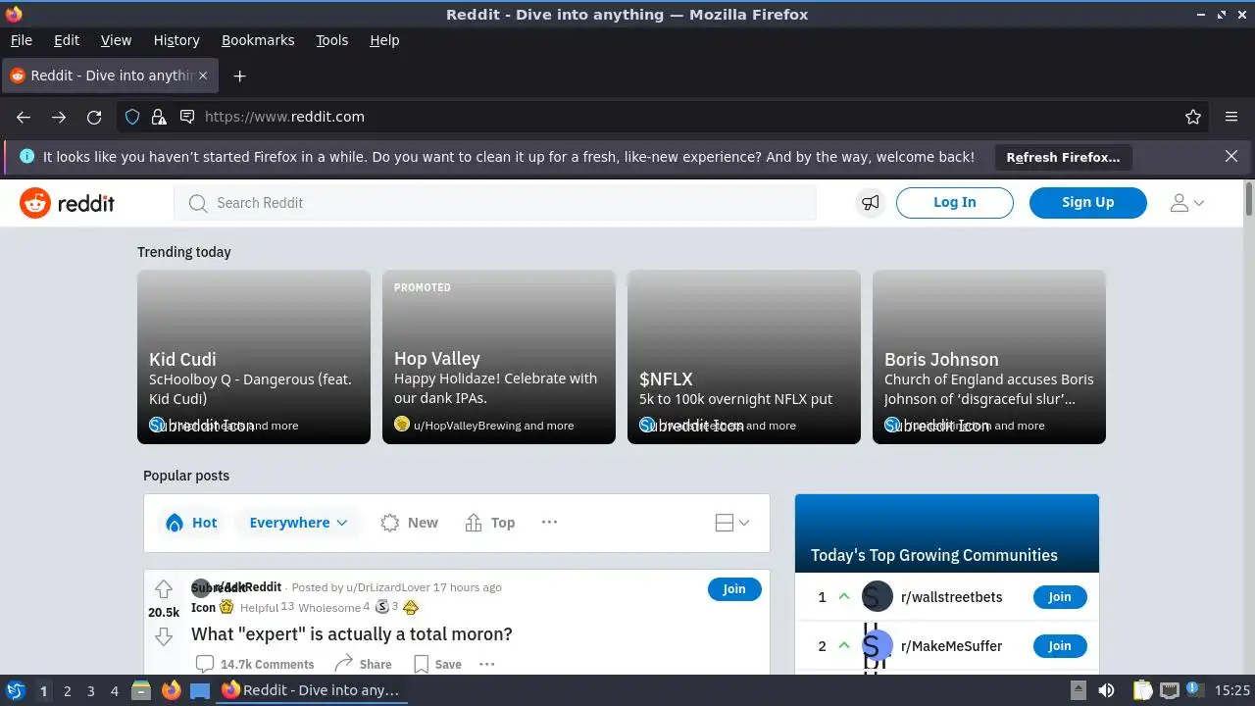Click the site padlock security icon
1255x706 pixels.
tap(159, 117)
